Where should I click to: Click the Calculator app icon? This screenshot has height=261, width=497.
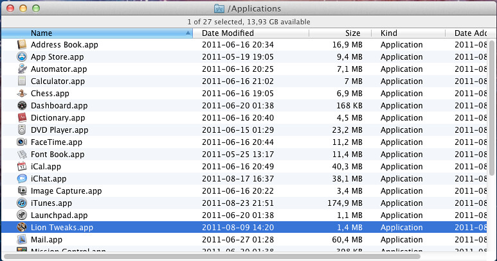22,81
